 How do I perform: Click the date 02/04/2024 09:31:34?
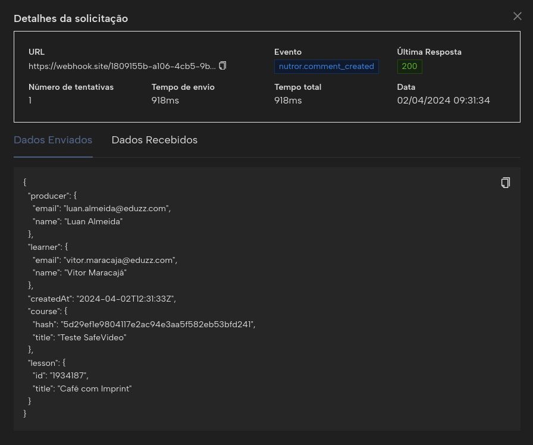(443, 101)
